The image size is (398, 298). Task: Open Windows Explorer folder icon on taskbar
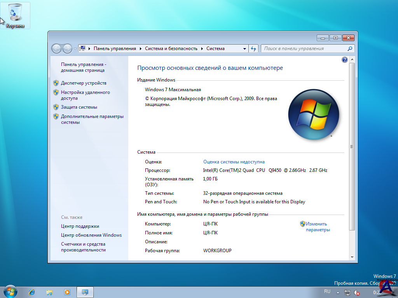tap(49, 292)
